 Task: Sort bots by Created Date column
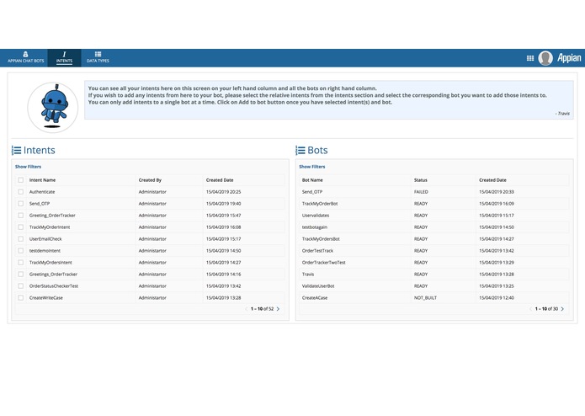pos(492,180)
